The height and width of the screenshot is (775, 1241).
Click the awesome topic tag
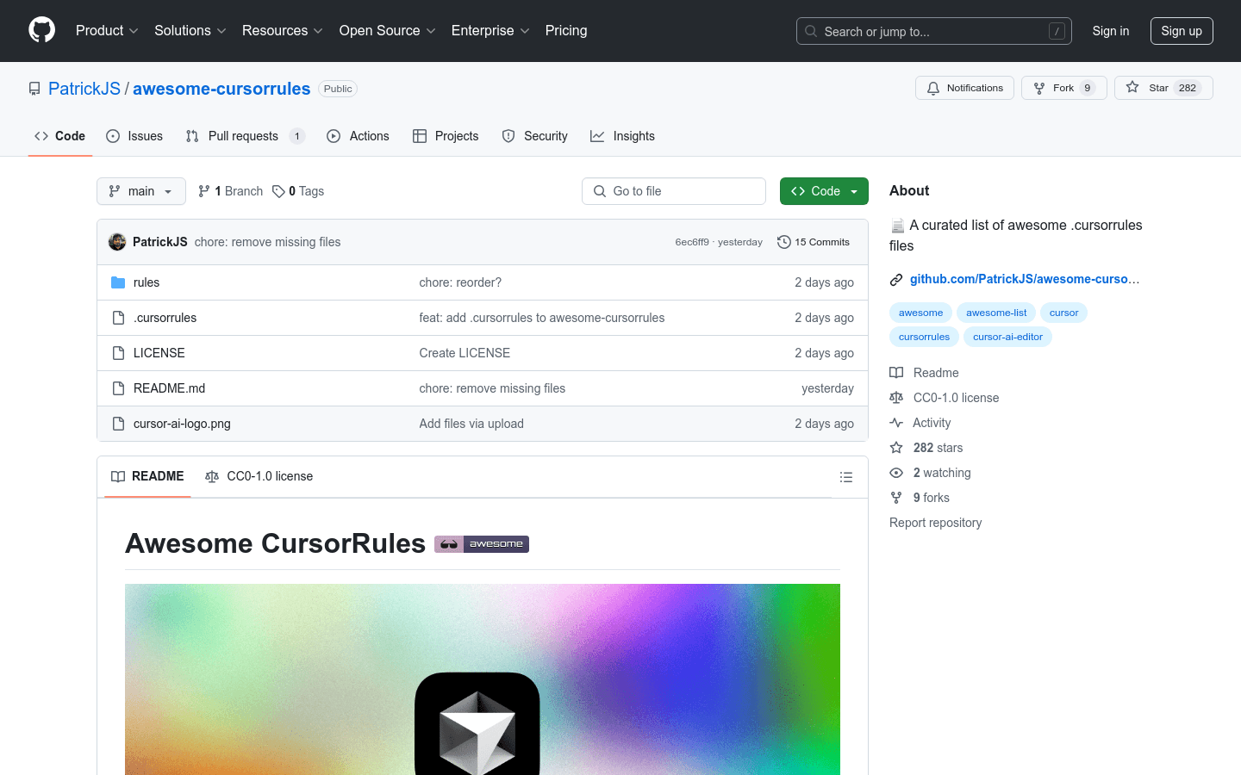tap(920, 313)
